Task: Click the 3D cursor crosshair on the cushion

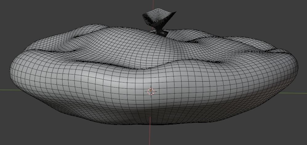Action: [x=151, y=91]
